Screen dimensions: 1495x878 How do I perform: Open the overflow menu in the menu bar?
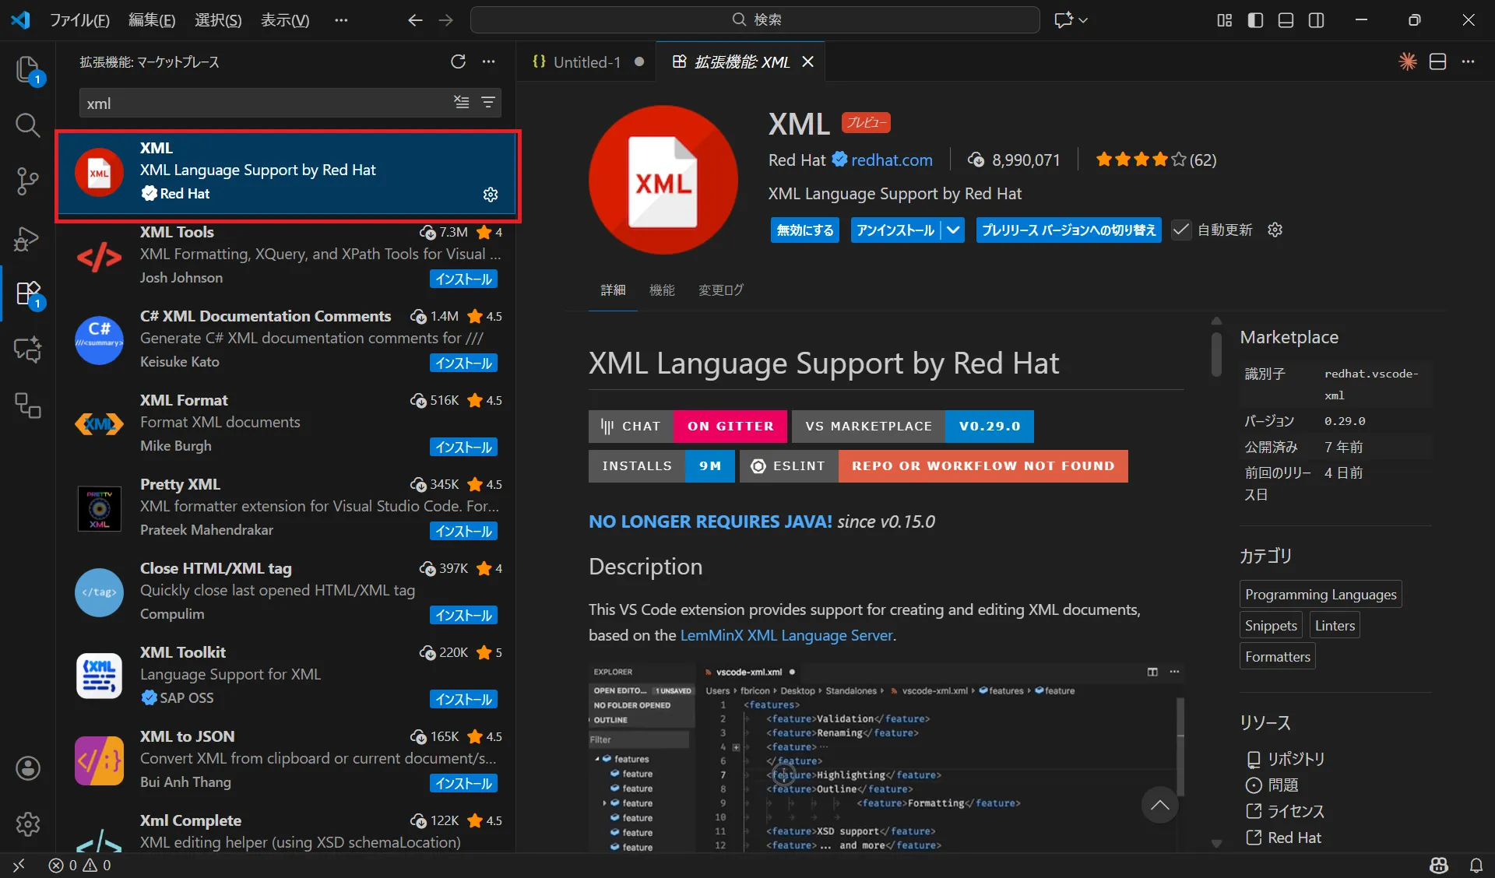click(341, 20)
